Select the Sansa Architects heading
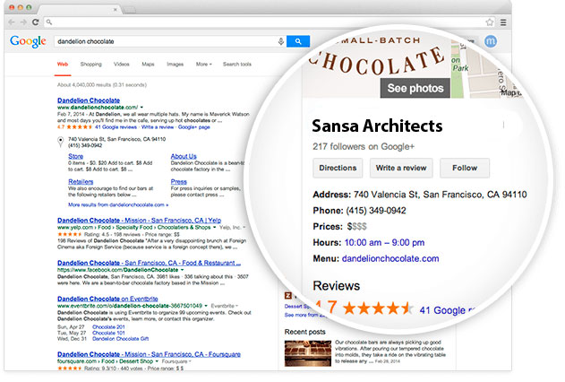 click(377, 126)
